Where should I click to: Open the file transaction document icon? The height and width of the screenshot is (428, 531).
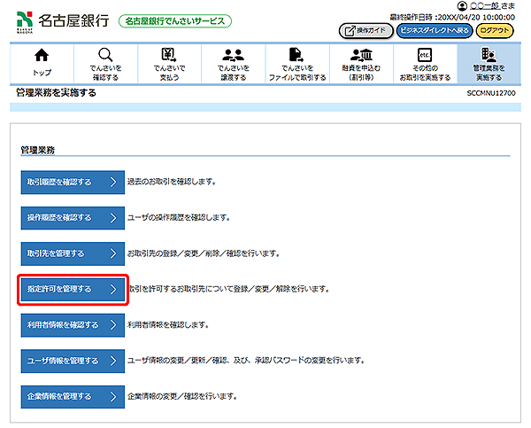click(297, 55)
